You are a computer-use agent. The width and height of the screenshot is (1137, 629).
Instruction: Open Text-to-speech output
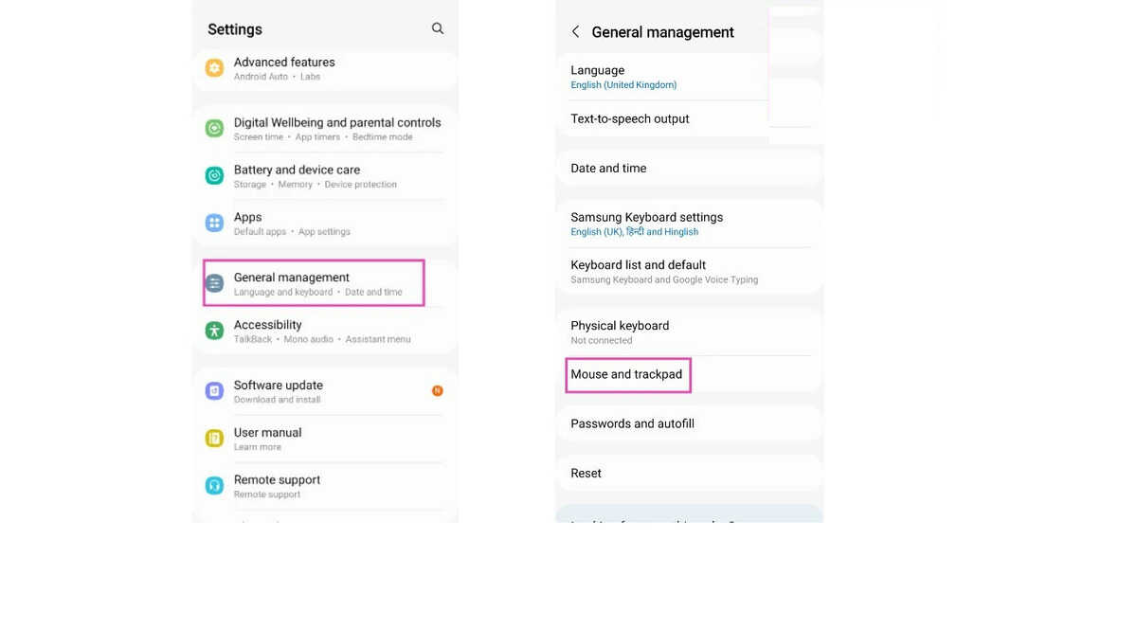tap(630, 119)
